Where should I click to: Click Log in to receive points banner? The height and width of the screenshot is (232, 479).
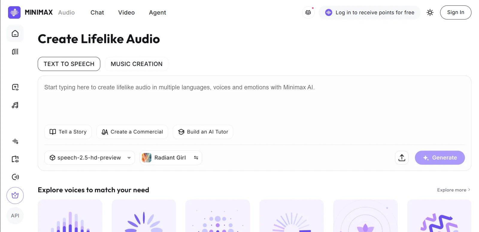tap(369, 13)
